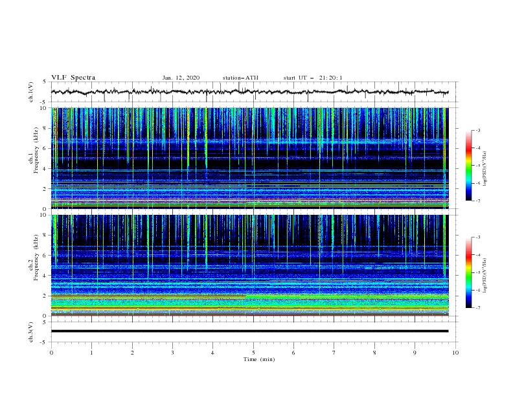Screen dimensions: 513x396
Task: Click the "station=ATH" header label
Action: click(240, 78)
